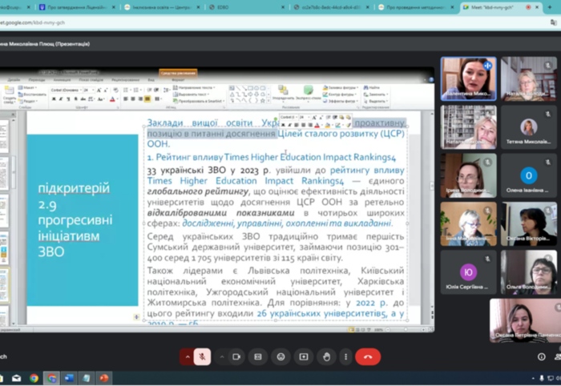Click the red Leave call button
The height and width of the screenshot is (386, 561).
tap(368, 356)
